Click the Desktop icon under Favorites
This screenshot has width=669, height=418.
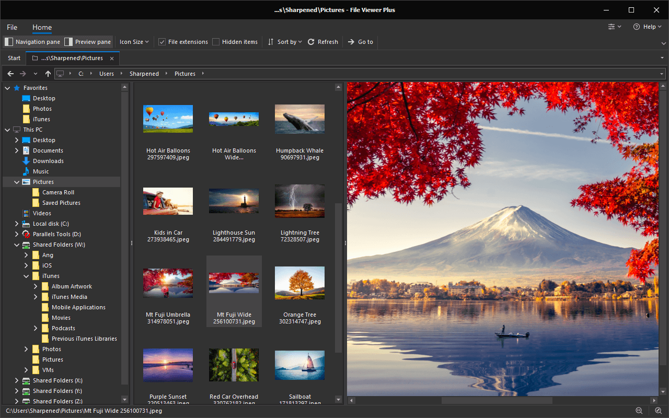26,98
